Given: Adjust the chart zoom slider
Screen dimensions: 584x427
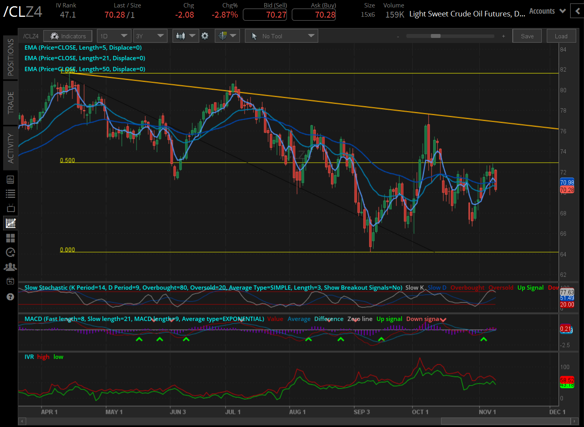Looking at the screenshot, I should (x=436, y=36).
